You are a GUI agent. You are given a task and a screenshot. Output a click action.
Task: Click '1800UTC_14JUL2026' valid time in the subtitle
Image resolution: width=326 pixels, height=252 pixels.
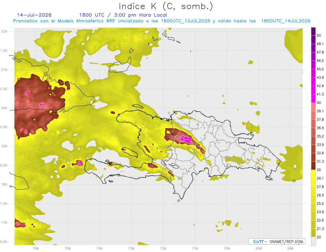click(x=286, y=21)
